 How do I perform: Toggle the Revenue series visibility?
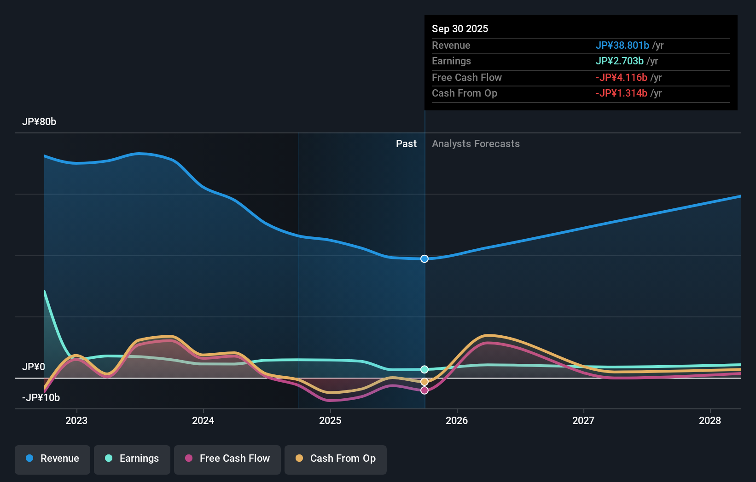(x=52, y=459)
